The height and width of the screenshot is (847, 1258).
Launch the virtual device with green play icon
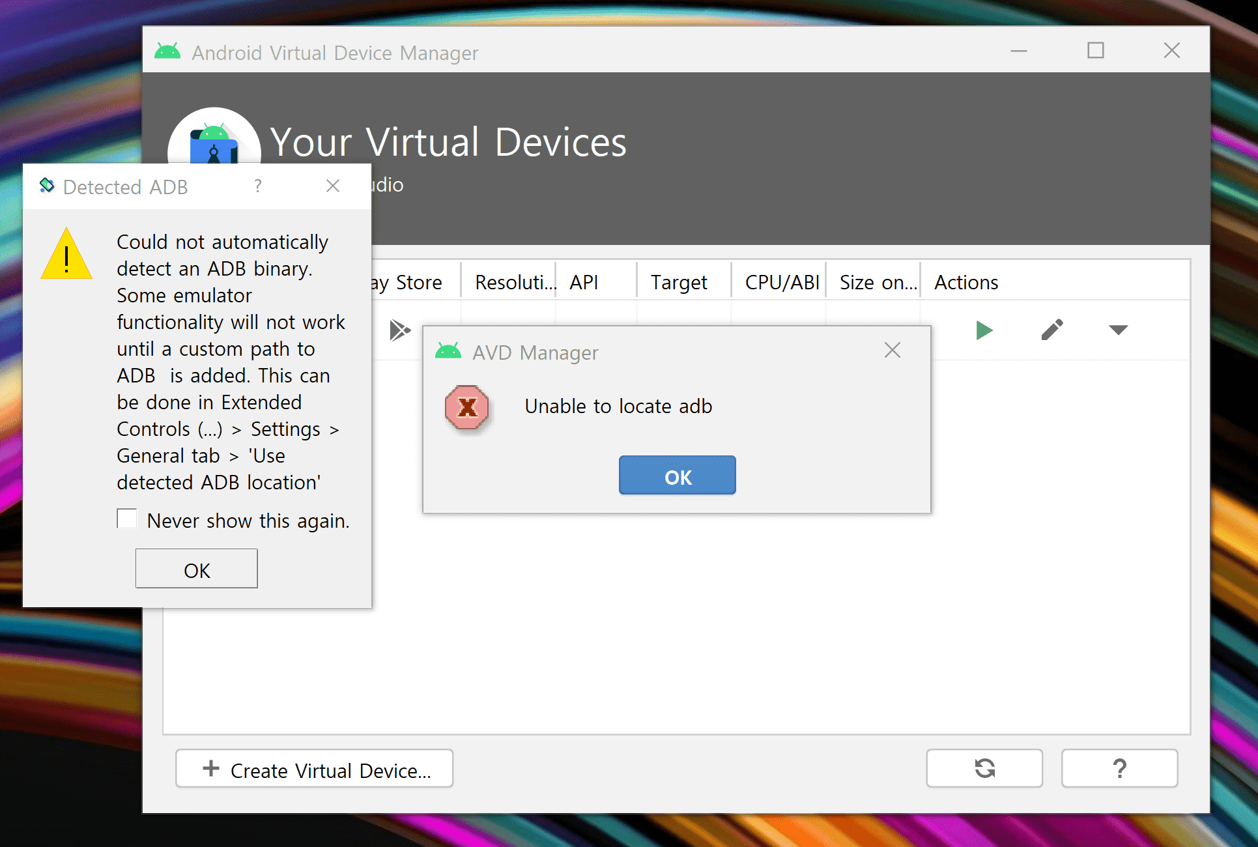984,330
